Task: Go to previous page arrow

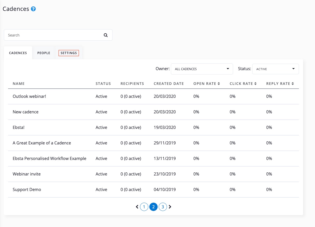Action: click(x=137, y=207)
